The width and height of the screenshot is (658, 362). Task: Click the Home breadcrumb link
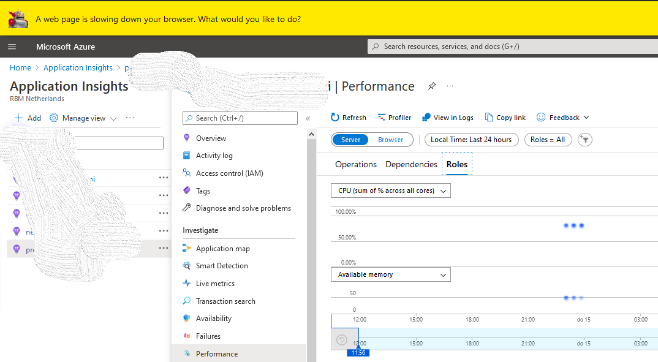click(20, 67)
